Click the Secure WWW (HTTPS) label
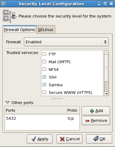 click(71, 92)
